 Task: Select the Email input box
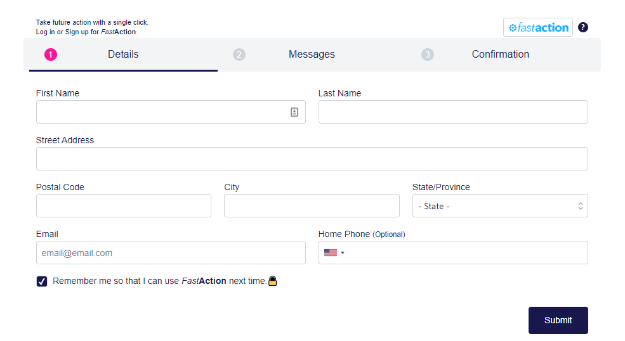[x=171, y=253]
